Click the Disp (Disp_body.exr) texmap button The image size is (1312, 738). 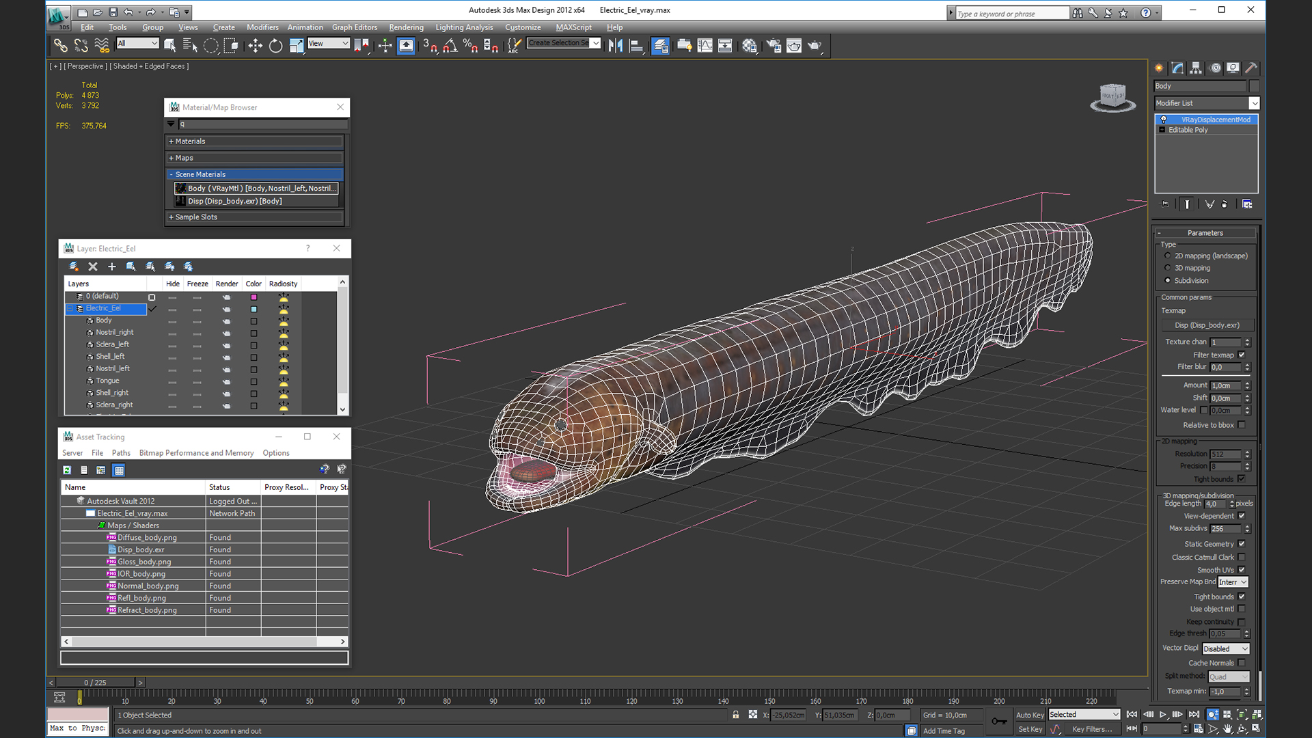click(1207, 325)
